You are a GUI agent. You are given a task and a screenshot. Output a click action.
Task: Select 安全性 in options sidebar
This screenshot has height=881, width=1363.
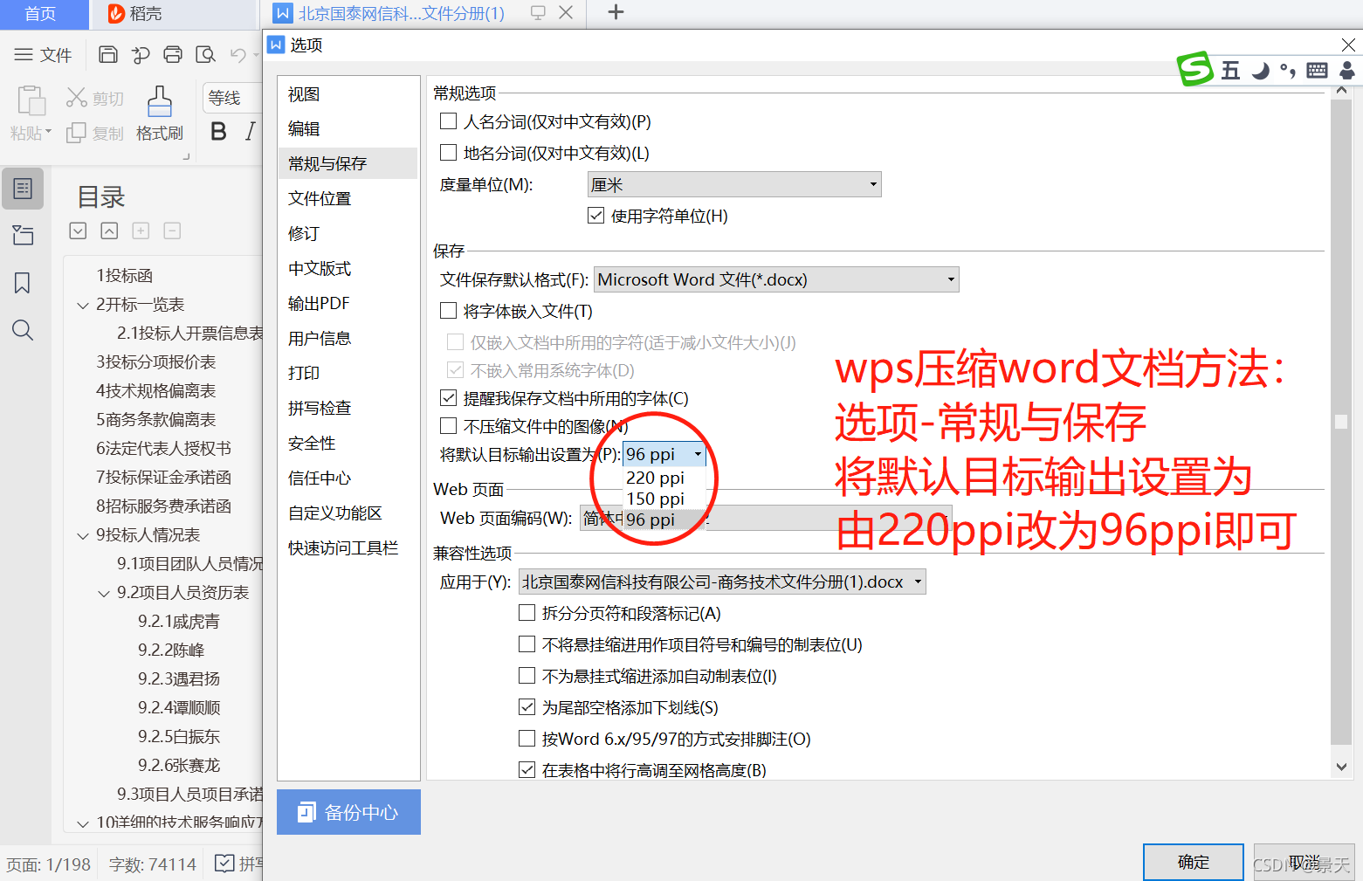[348, 443]
